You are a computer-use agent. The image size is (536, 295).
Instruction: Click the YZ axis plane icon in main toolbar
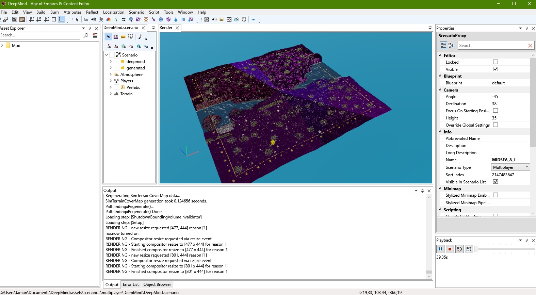point(46,19)
